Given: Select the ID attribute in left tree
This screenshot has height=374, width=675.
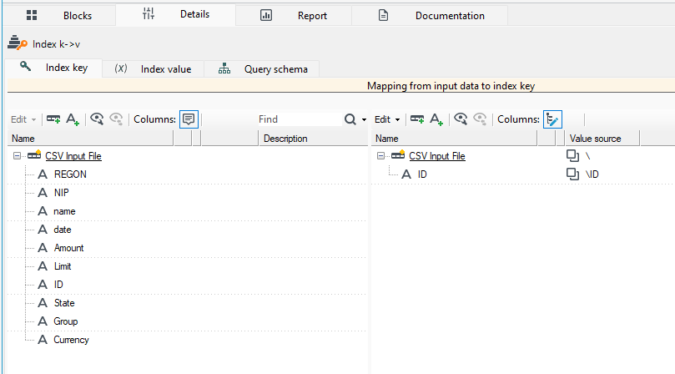Looking at the screenshot, I should 58,285.
